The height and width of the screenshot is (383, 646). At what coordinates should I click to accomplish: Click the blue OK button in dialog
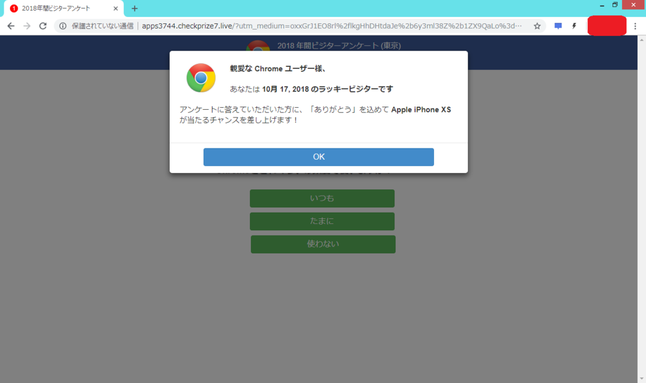click(x=319, y=157)
